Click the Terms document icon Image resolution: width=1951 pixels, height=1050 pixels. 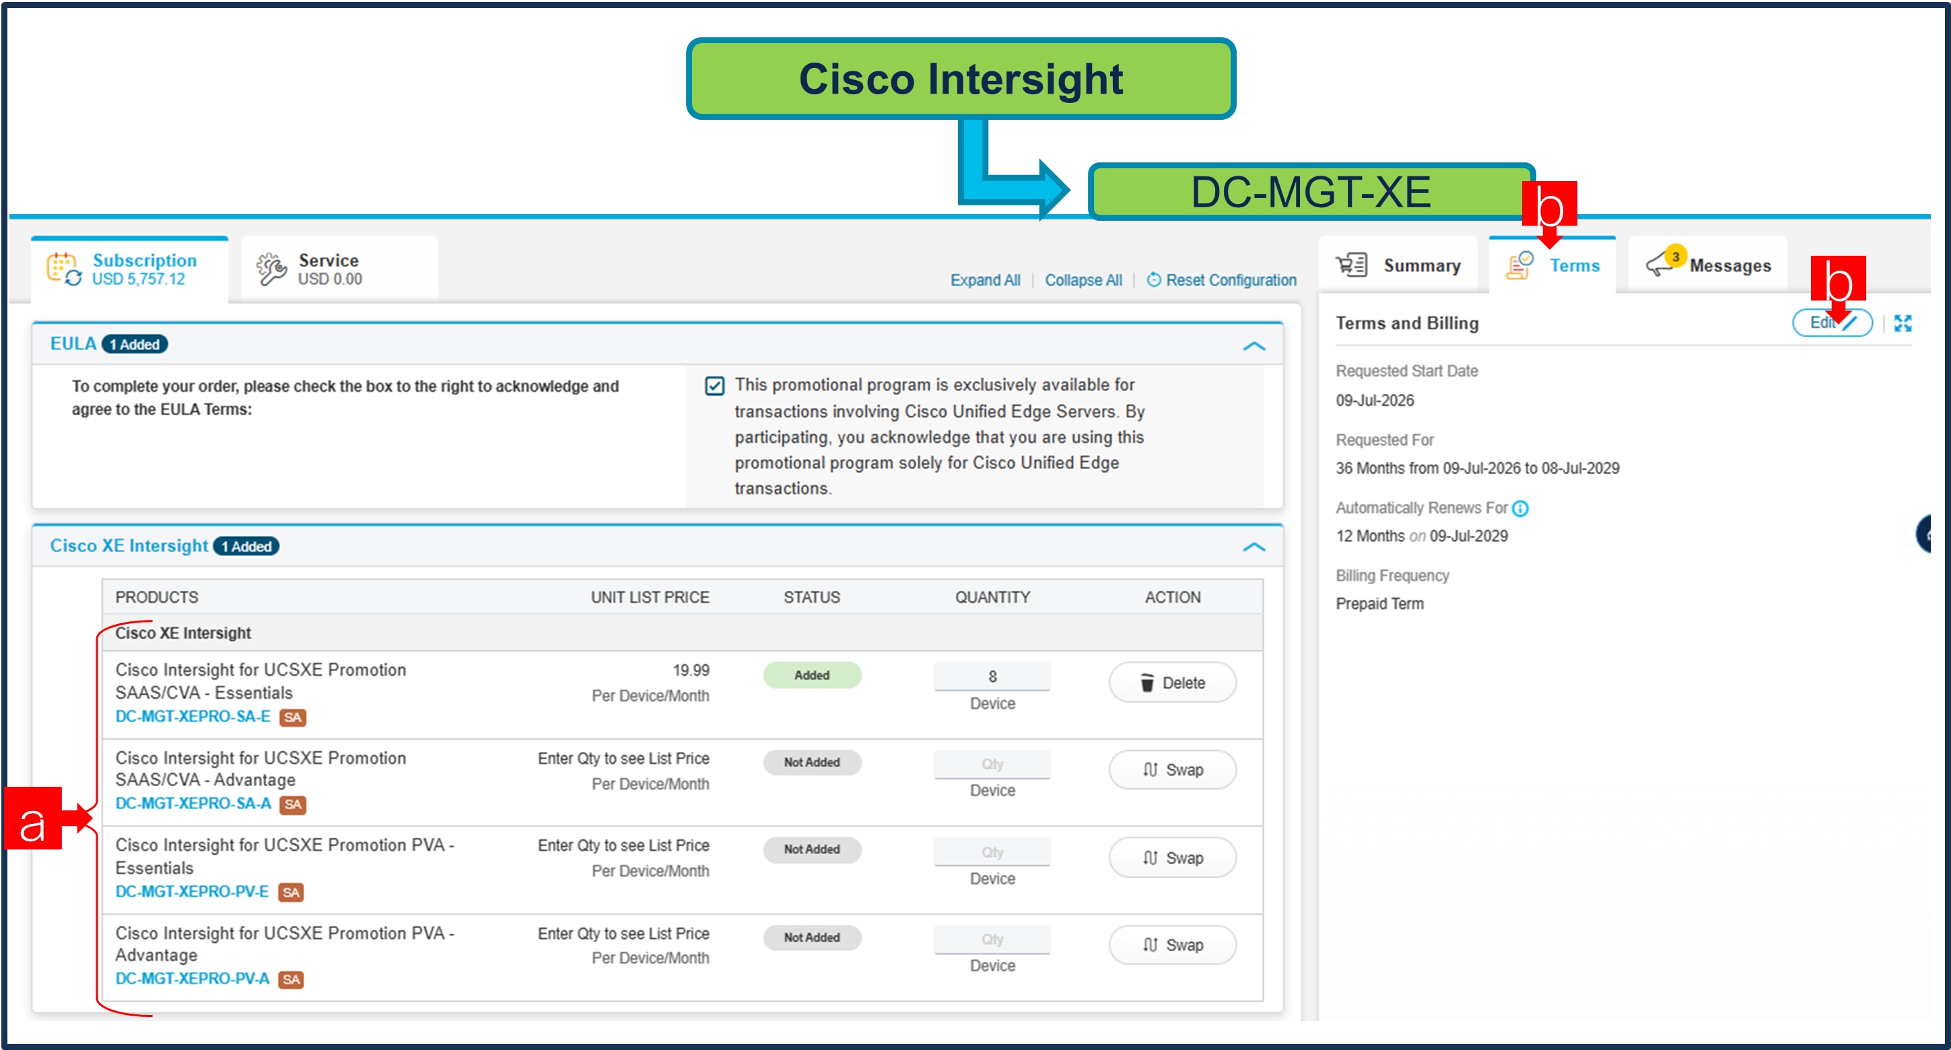coord(1519,266)
